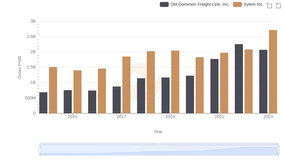The width and height of the screenshot is (285, 164).
Task: Click the right handle of the range slider
Action: click(x=278, y=150)
